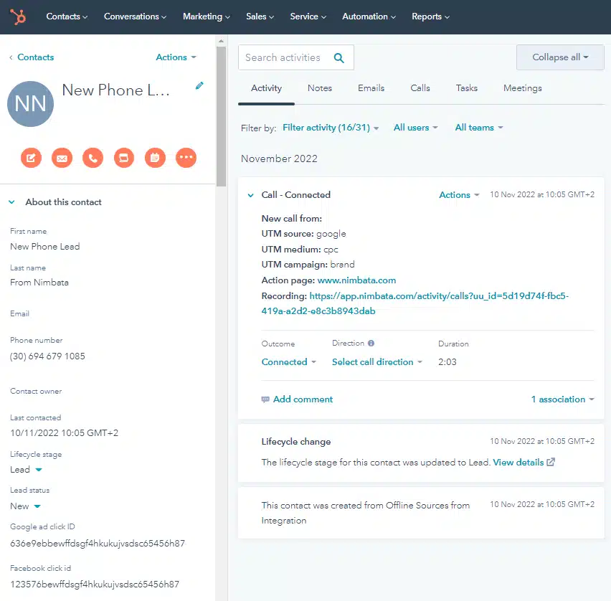This screenshot has height=601, width=611.
Task: Click the back chevron before Contacts
Action: (x=11, y=57)
